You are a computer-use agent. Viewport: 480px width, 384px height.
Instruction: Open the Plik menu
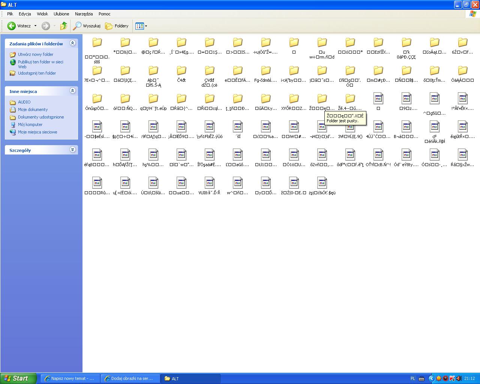tap(10, 14)
